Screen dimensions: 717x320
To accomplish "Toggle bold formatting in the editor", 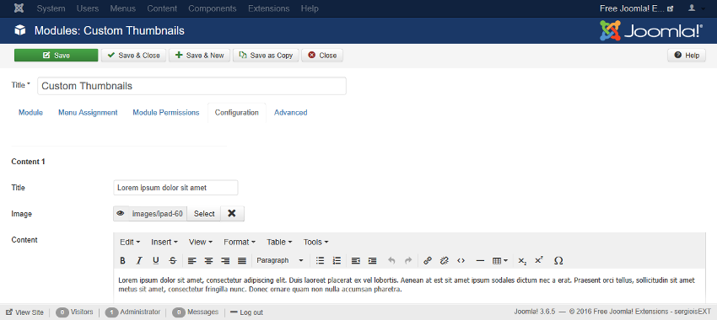I will (122, 261).
